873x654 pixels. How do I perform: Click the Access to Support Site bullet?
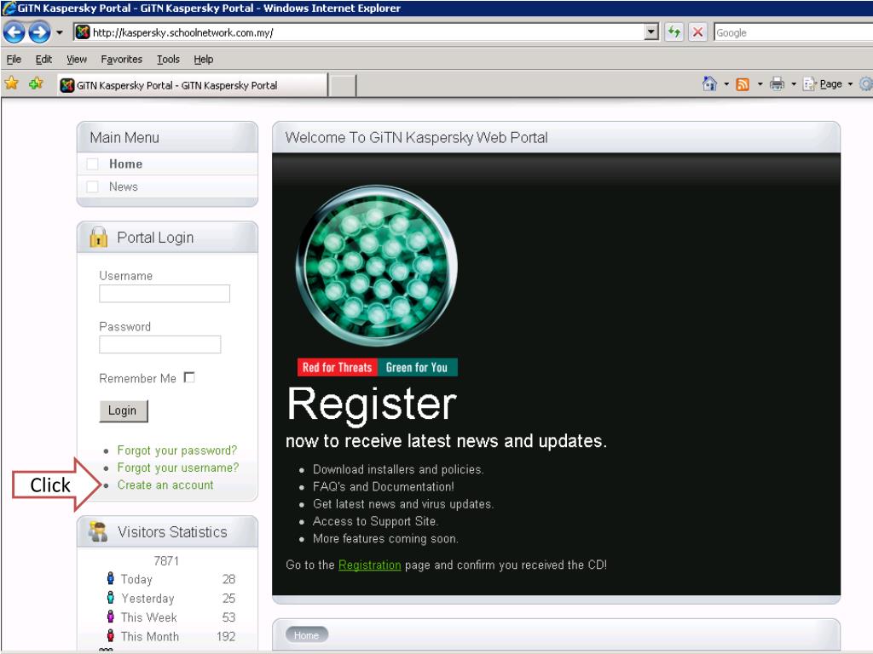click(x=376, y=521)
